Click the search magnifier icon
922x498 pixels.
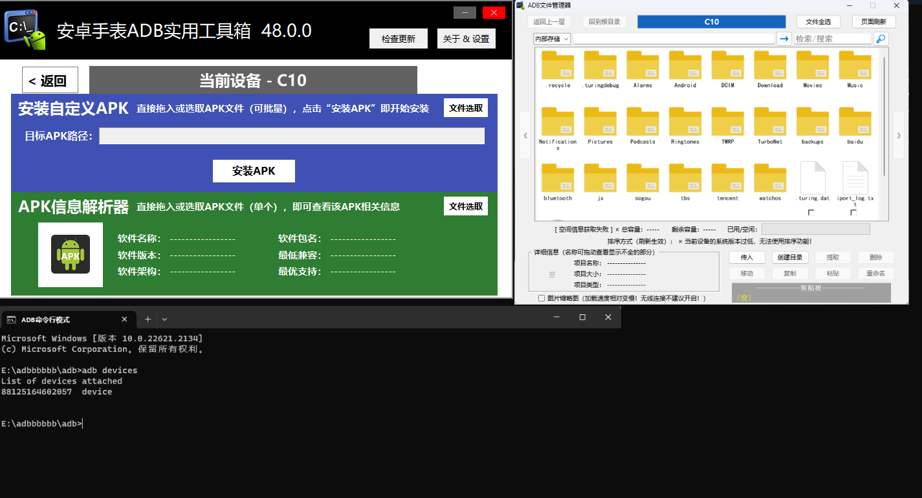click(x=881, y=39)
